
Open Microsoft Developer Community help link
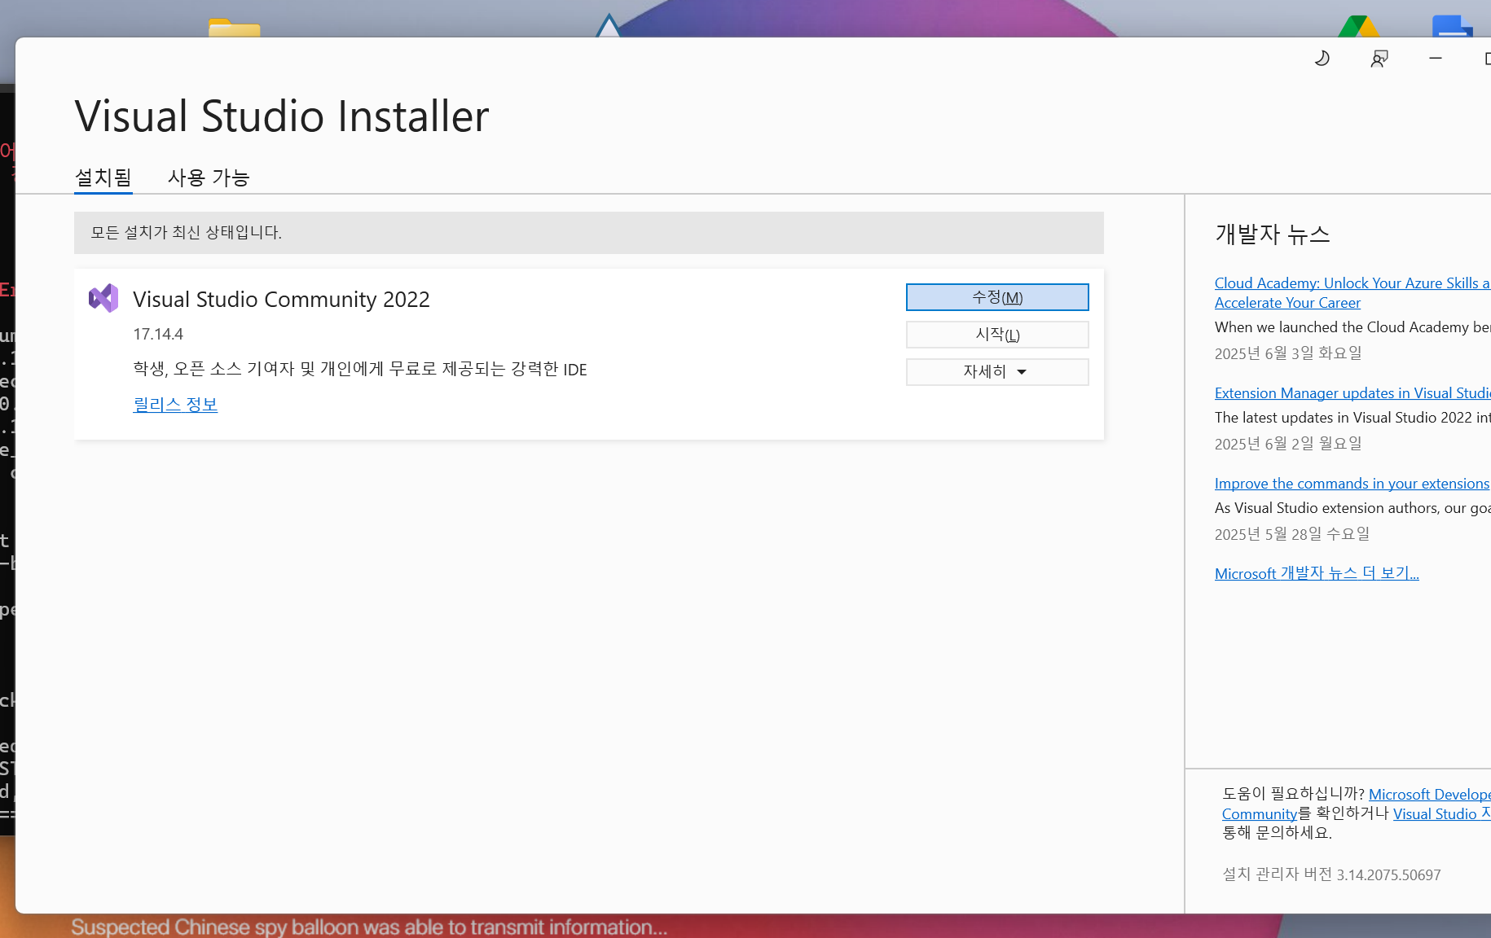tap(1430, 795)
